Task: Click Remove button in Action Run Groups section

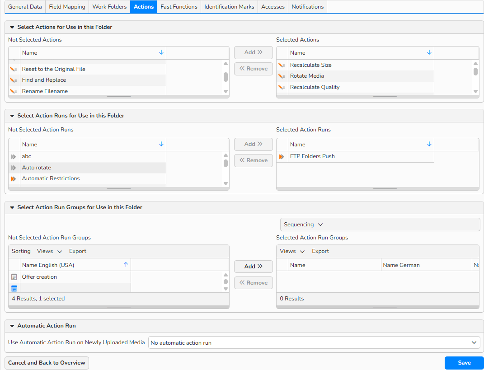Action: pyautogui.click(x=254, y=283)
